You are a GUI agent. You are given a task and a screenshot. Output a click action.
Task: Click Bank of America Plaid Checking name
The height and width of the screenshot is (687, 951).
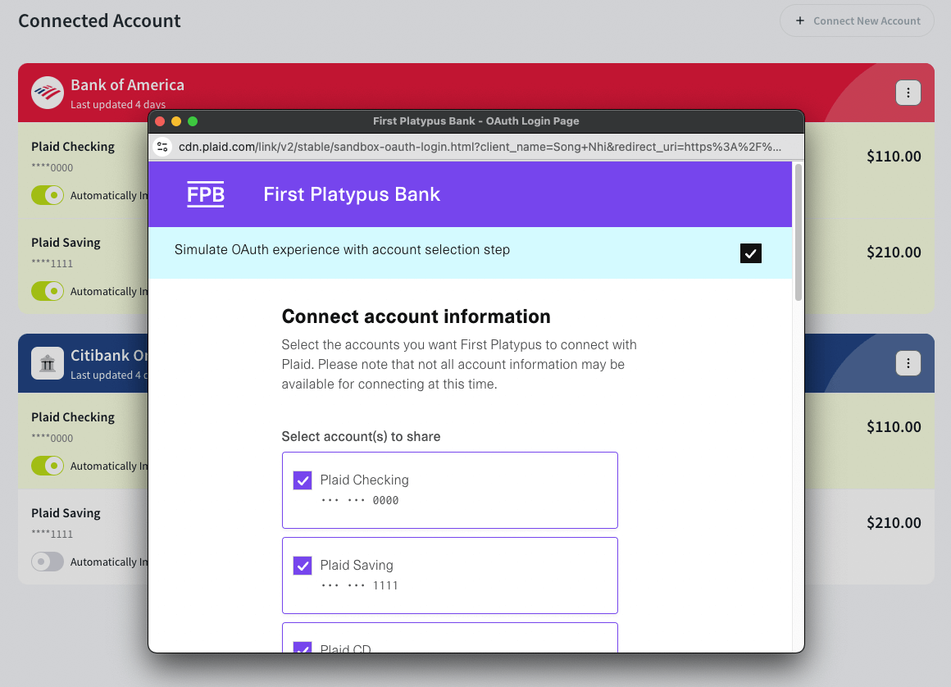click(x=73, y=147)
